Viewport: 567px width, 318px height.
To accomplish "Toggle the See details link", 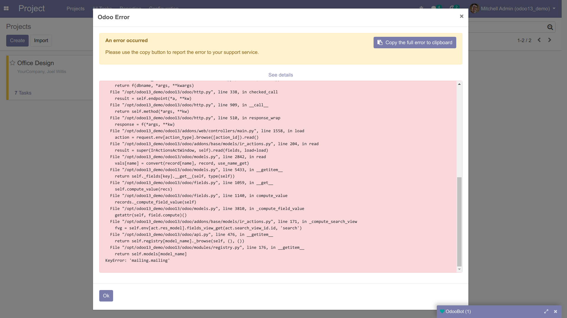I will tap(281, 75).
